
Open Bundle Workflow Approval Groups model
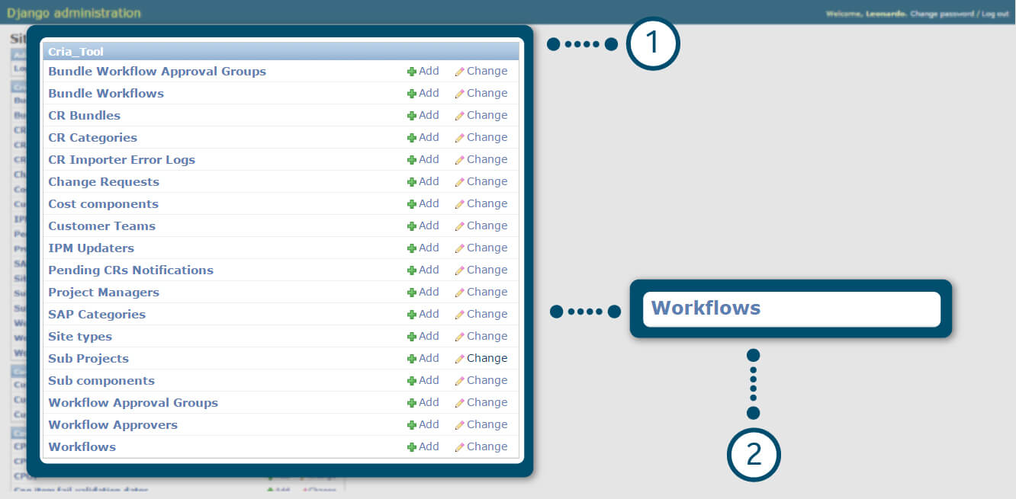click(157, 72)
